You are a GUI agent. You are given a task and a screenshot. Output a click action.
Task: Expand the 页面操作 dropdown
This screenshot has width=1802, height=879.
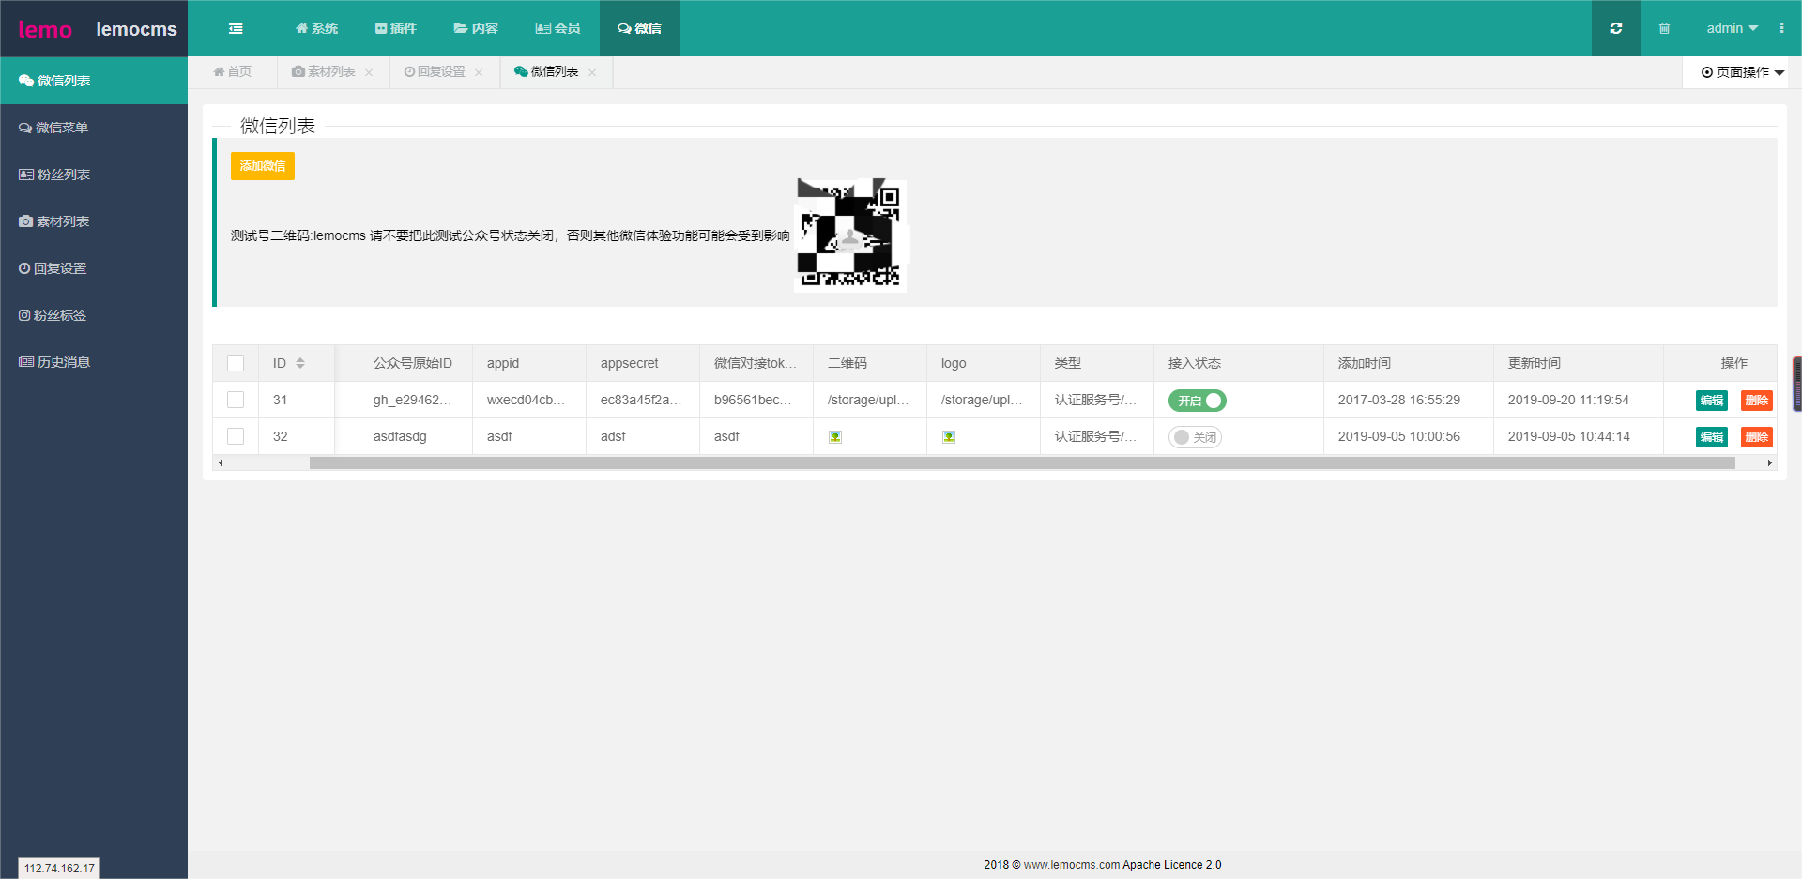pyautogui.click(x=1737, y=72)
